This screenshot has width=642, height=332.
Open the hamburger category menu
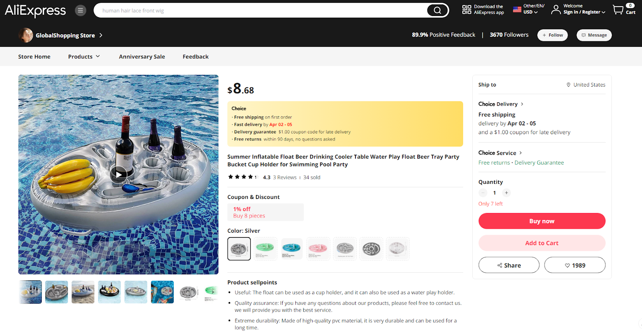coord(81,10)
